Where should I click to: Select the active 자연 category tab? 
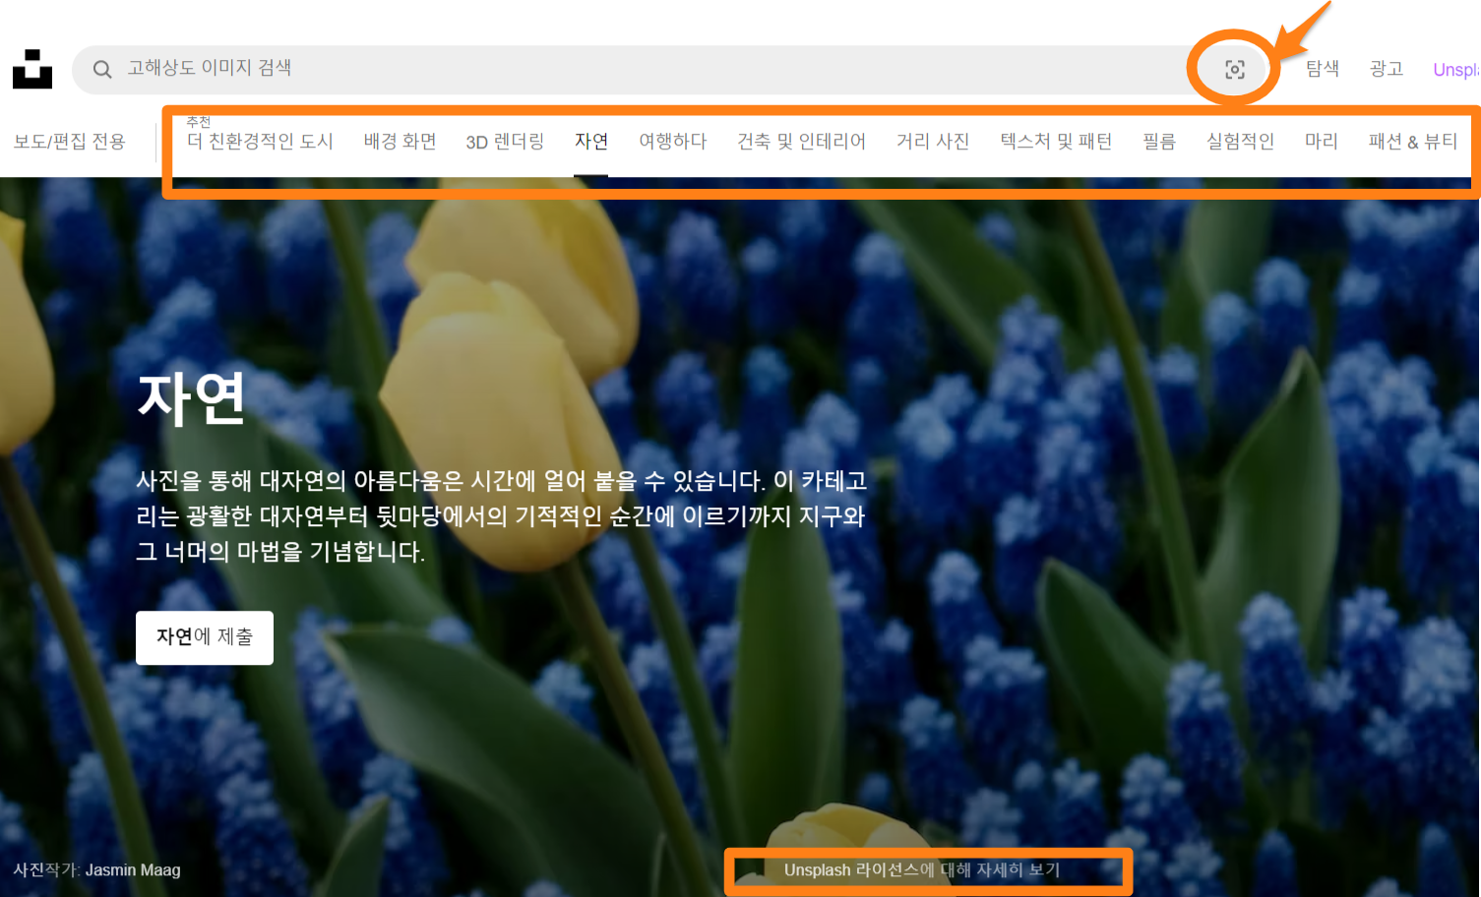click(x=590, y=142)
